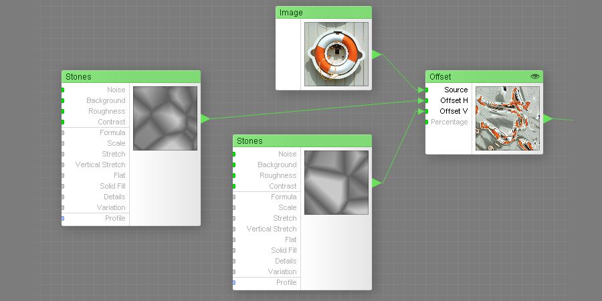Select Details label on lower Stones node
The height and width of the screenshot is (301, 602).
point(286,261)
